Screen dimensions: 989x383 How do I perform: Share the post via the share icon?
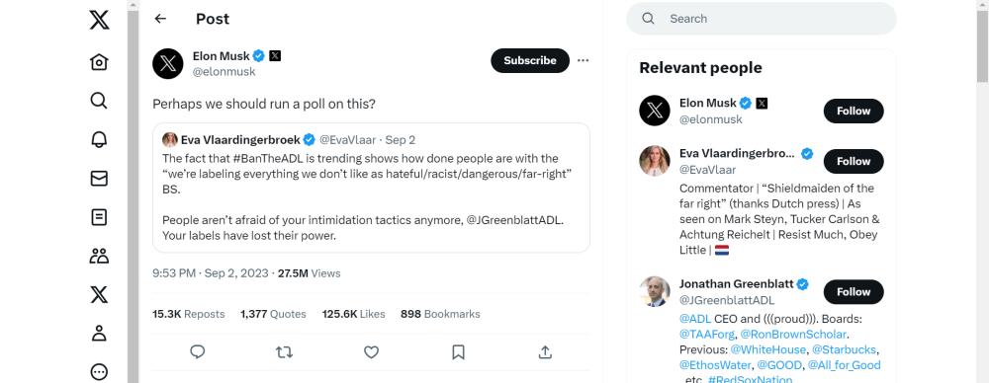pos(546,352)
